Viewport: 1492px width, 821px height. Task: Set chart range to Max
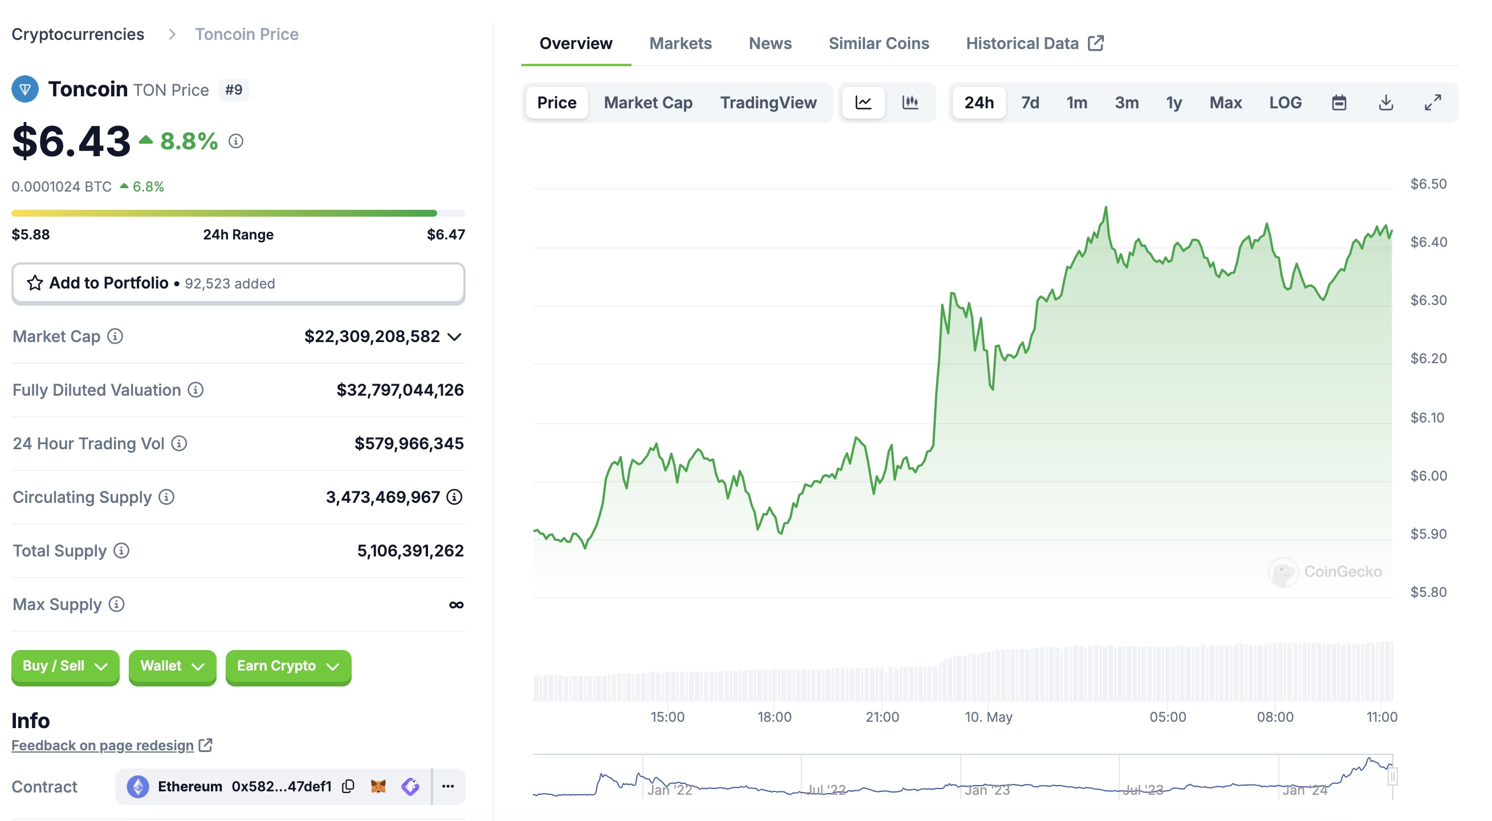[x=1225, y=103]
